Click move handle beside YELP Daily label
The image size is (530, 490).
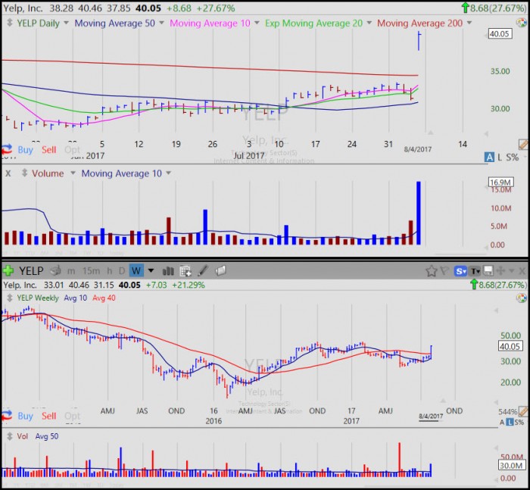pyautogui.click(x=10, y=23)
